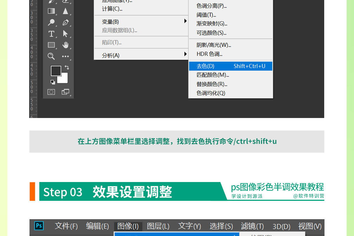Screen dimensions: 354x236
Task: Select the Dodge tool
Action: coord(51,22)
